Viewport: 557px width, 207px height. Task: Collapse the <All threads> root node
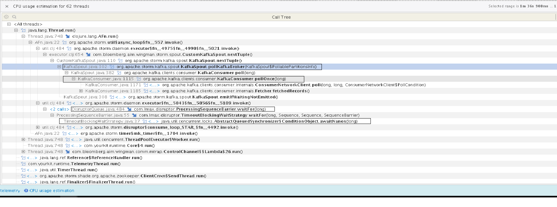tap(9, 24)
